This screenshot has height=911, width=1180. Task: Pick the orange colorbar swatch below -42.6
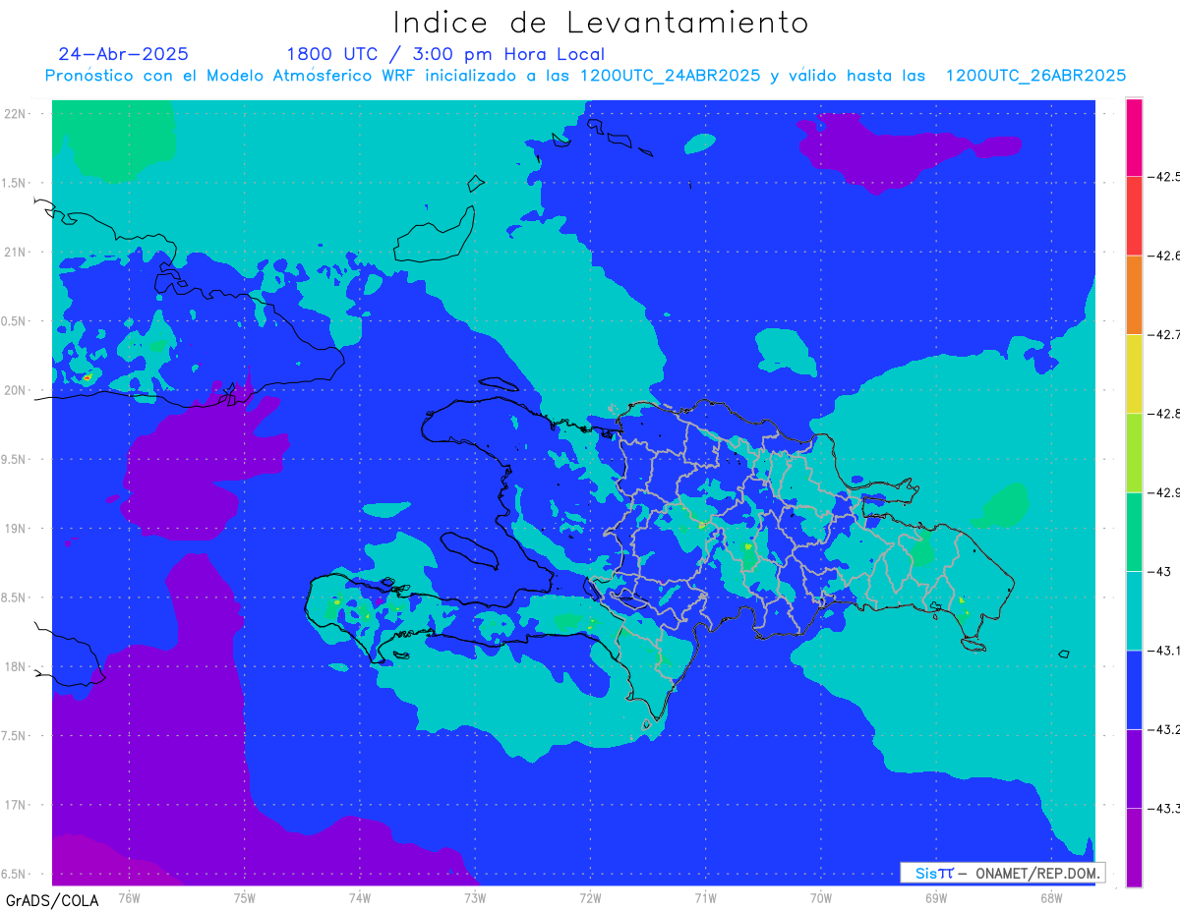[1134, 295]
